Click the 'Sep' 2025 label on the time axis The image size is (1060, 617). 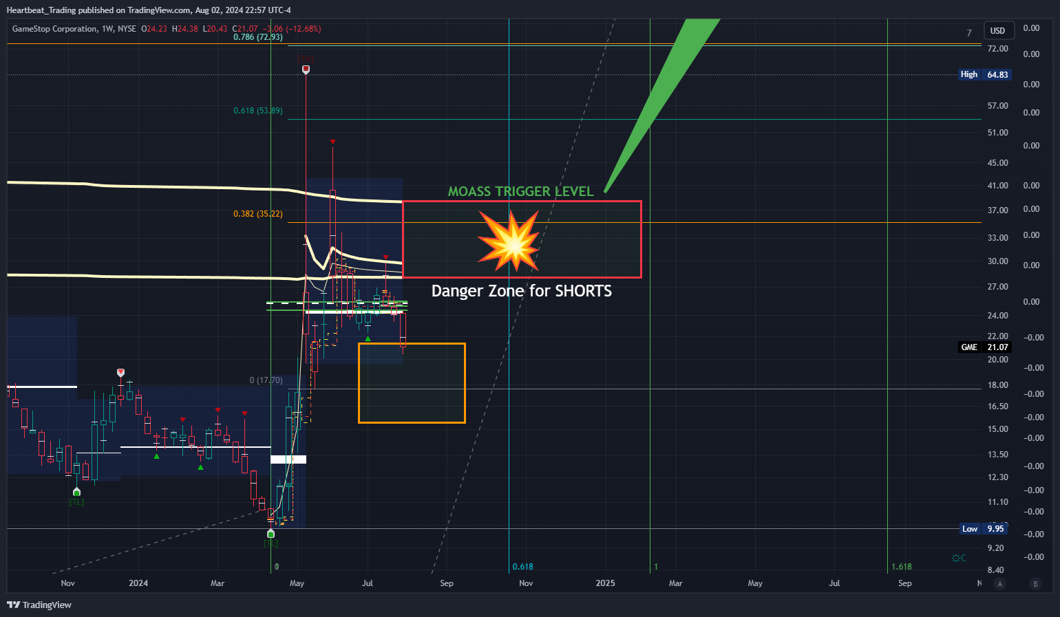click(x=905, y=583)
